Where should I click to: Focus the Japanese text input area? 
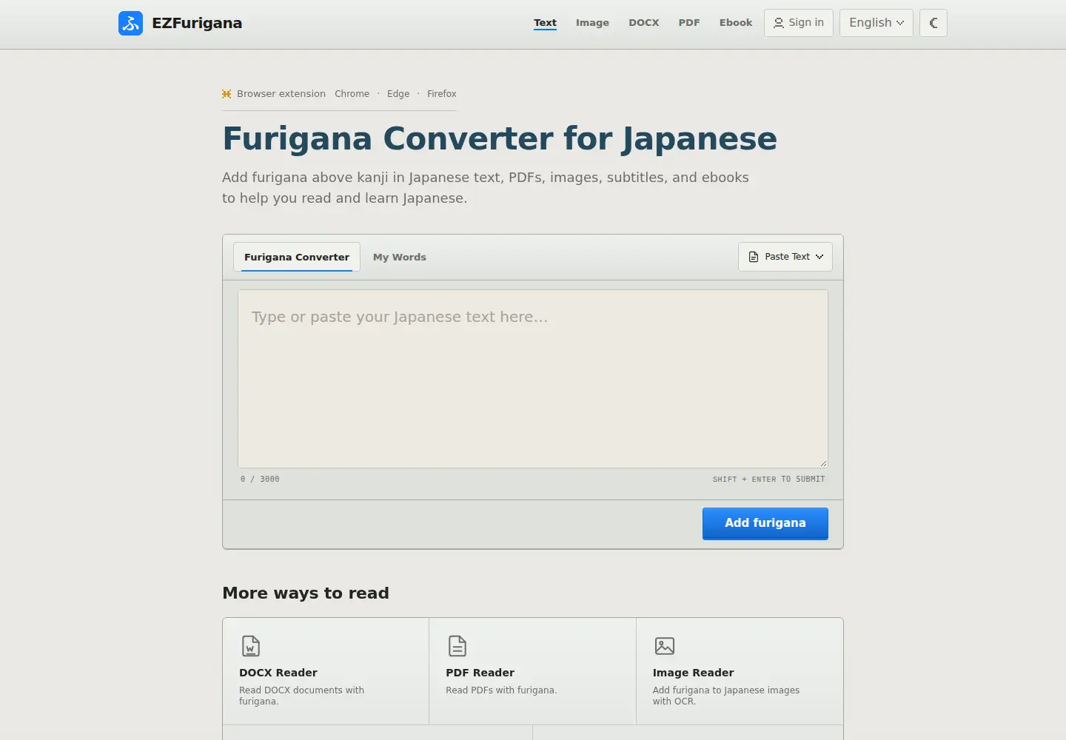[x=533, y=379]
